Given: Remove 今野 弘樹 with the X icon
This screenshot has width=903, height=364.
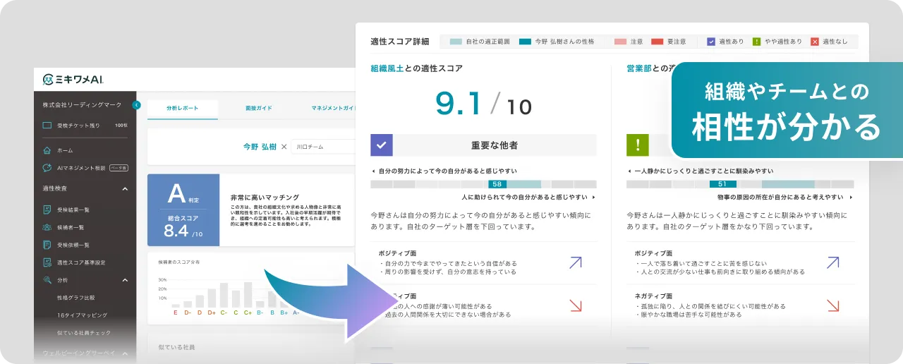Looking at the screenshot, I should tap(284, 147).
